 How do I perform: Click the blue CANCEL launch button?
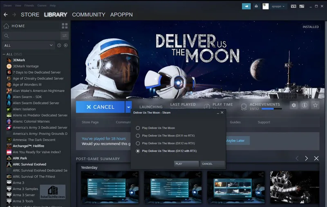tap(100, 107)
